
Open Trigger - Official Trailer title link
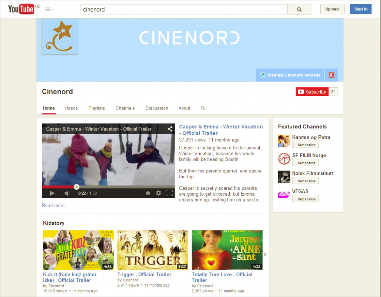point(144,274)
